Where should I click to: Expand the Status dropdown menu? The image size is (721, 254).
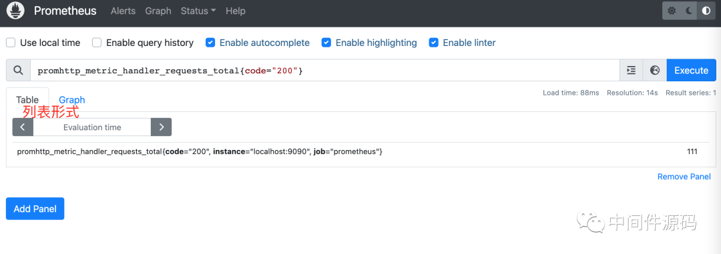coord(198,11)
